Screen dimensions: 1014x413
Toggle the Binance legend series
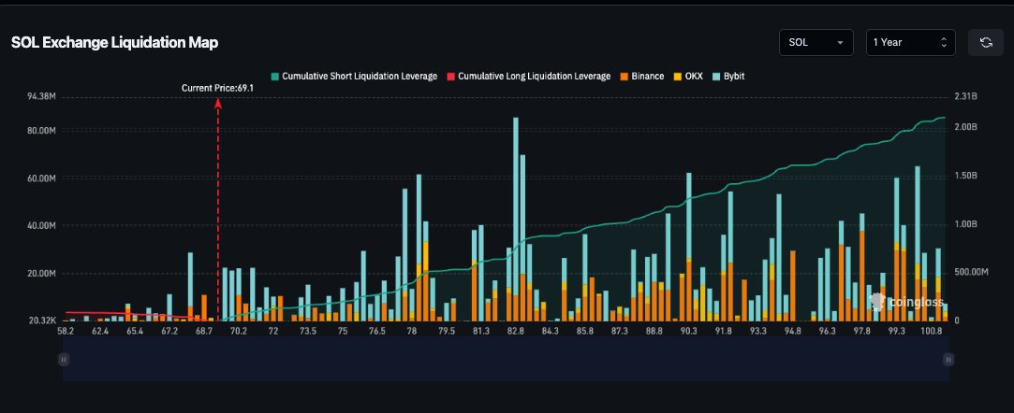[x=642, y=76]
